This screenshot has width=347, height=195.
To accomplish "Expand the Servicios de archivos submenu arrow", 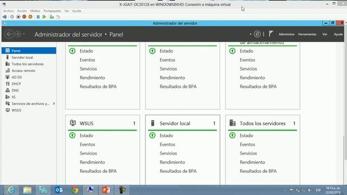I will click(54, 103).
